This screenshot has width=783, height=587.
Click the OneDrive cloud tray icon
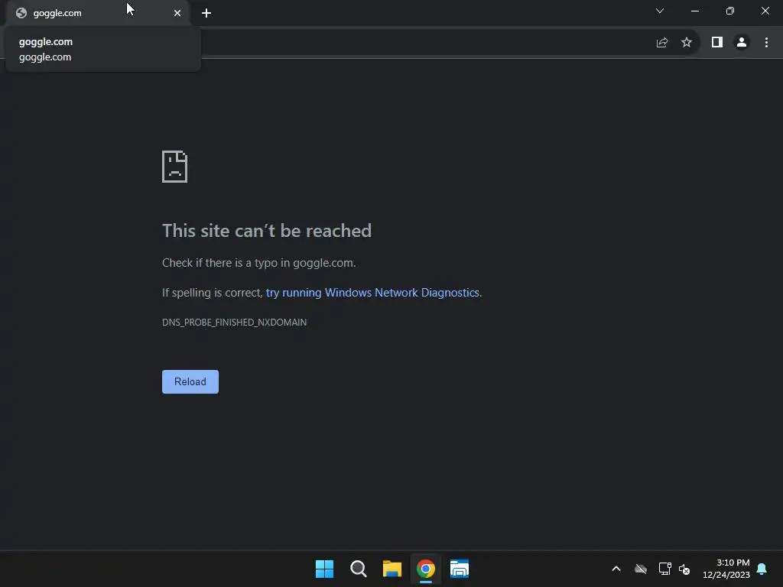641,569
